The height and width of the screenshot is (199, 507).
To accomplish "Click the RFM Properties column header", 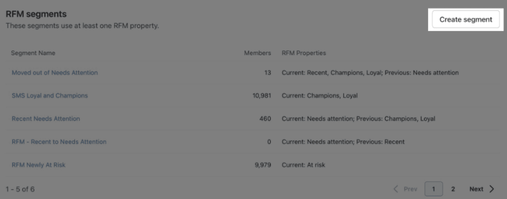I will coord(304,53).
